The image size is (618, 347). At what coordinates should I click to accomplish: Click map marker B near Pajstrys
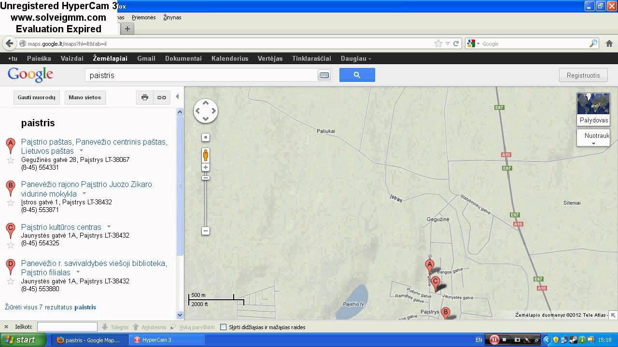point(446,313)
